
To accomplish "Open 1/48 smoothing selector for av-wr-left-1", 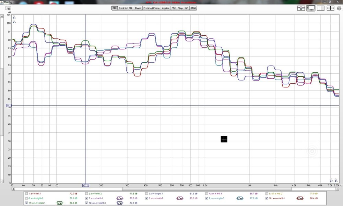I will [300, 198].
